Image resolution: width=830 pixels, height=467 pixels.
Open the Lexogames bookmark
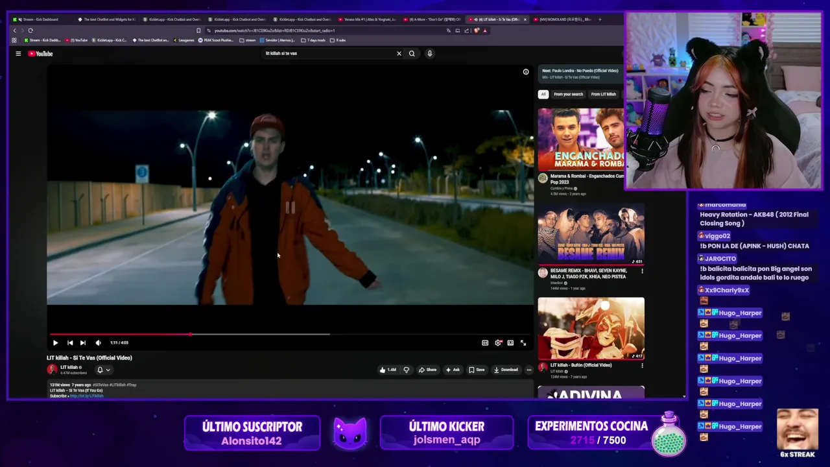click(184, 40)
